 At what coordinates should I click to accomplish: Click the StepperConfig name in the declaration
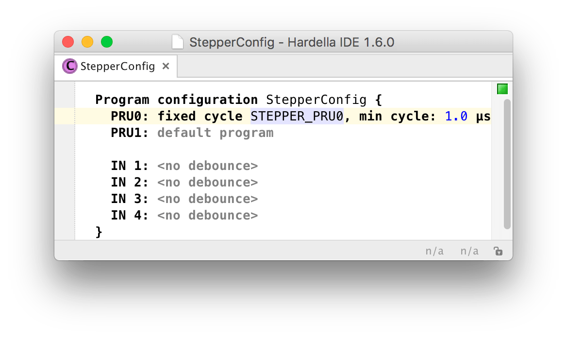[x=317, y=100]
